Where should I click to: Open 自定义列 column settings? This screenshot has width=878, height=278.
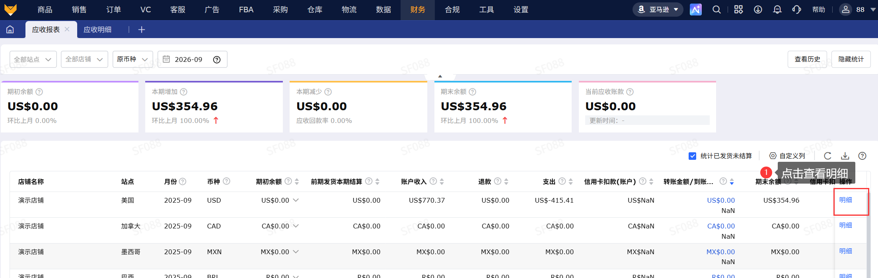point(787,156)
